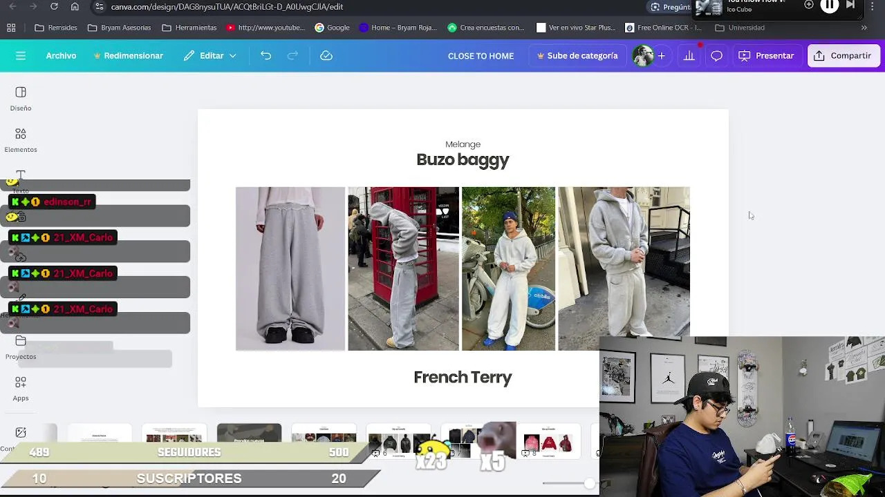Select the grey hoodie street photo

pos(624,269)
